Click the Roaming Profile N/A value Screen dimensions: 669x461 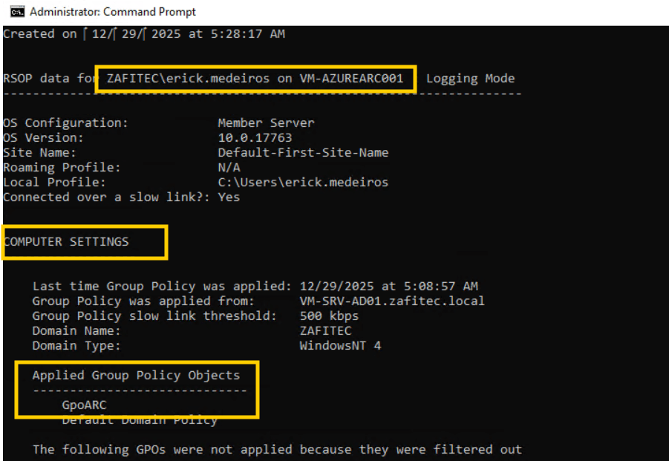(x=229, y=168)
